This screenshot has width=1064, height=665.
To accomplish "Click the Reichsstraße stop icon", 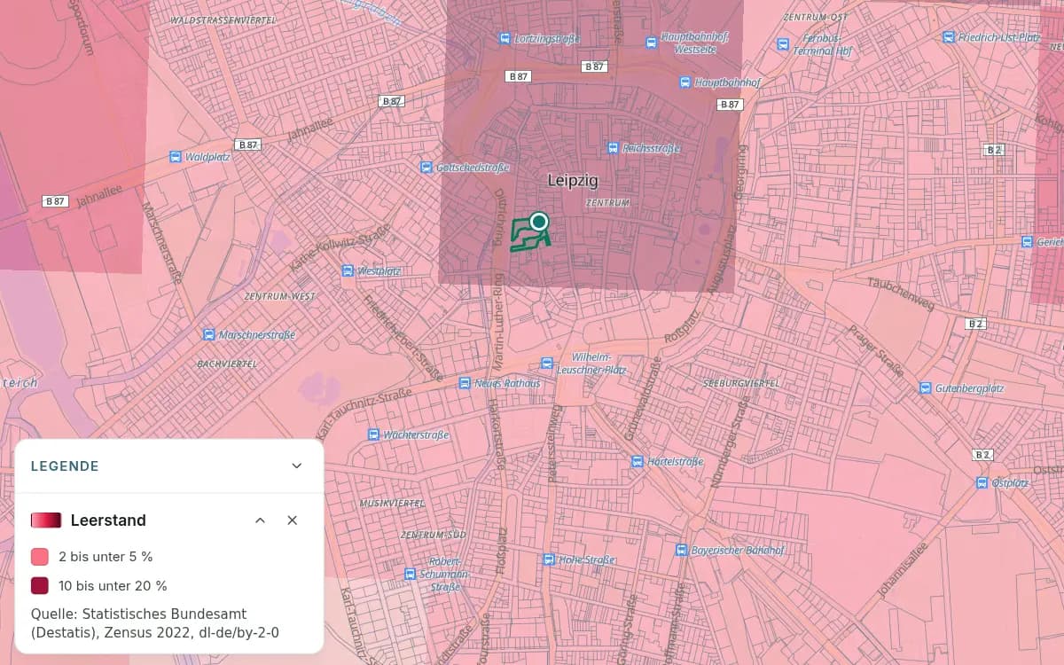I will (x=613, y=148).
